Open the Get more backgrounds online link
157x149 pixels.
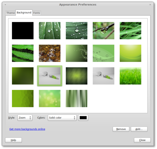pyautogui.click(x=27, y=129)
